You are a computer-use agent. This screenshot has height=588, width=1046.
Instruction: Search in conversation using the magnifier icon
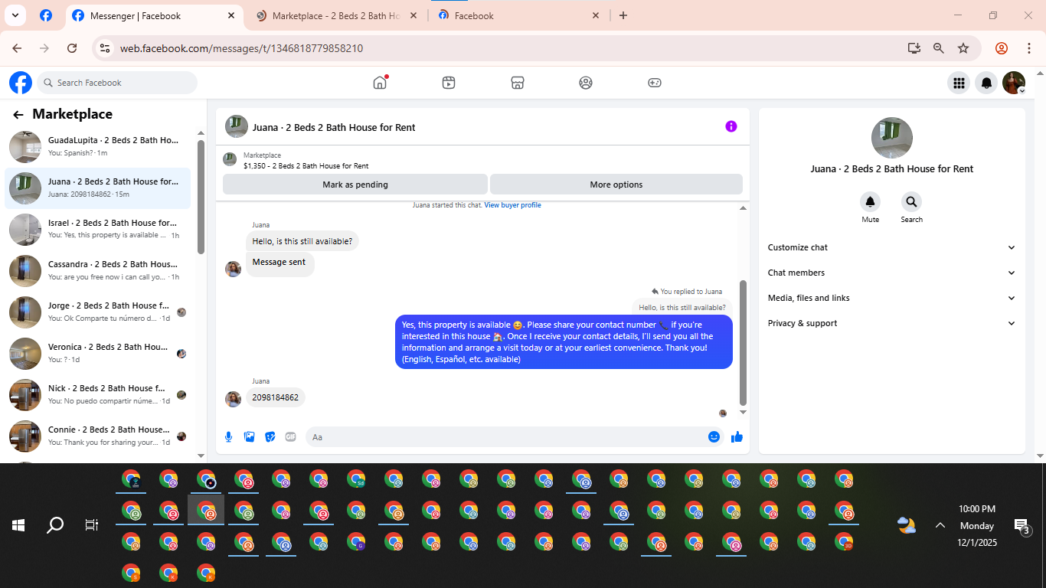click(911, 202)
